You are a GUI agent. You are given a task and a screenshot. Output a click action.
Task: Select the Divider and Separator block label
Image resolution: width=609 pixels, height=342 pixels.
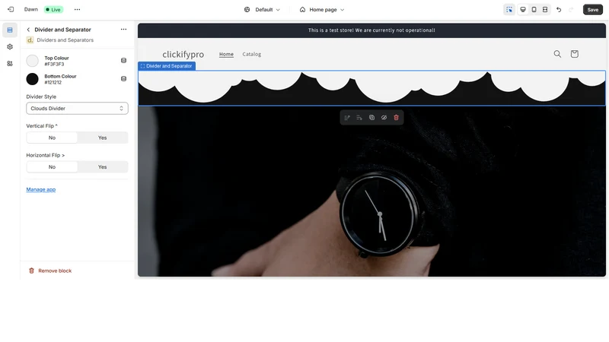pyautogui.click(x=167, y=66)
